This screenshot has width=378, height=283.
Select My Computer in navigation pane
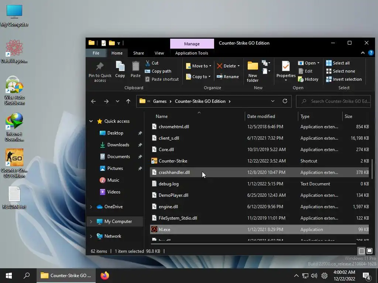coord(115,221)
